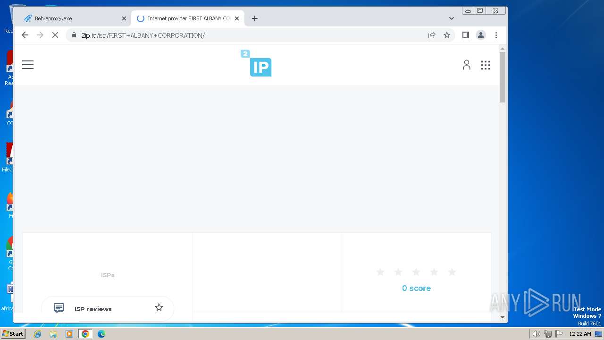
Task: Open Chrome profile avatar
Action: [x=481, y=35]
